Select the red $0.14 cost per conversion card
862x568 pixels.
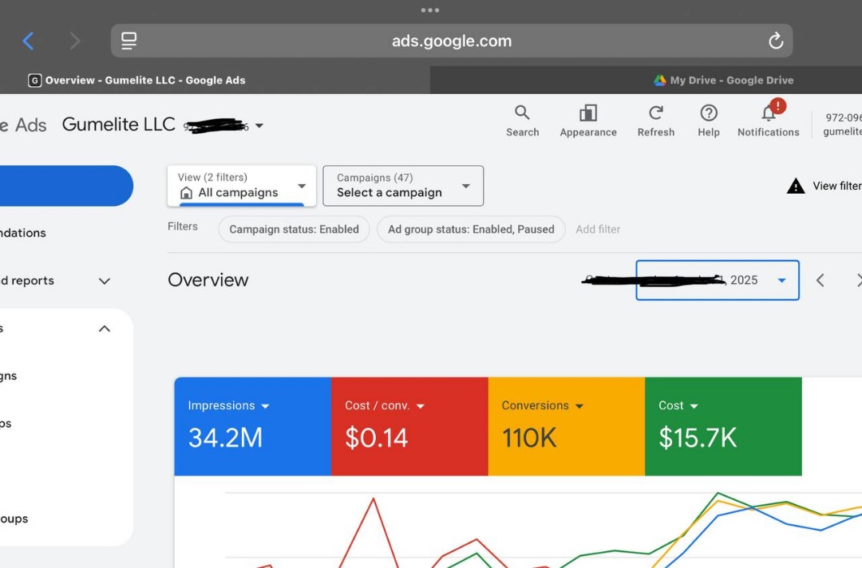(x=409, y=426)
